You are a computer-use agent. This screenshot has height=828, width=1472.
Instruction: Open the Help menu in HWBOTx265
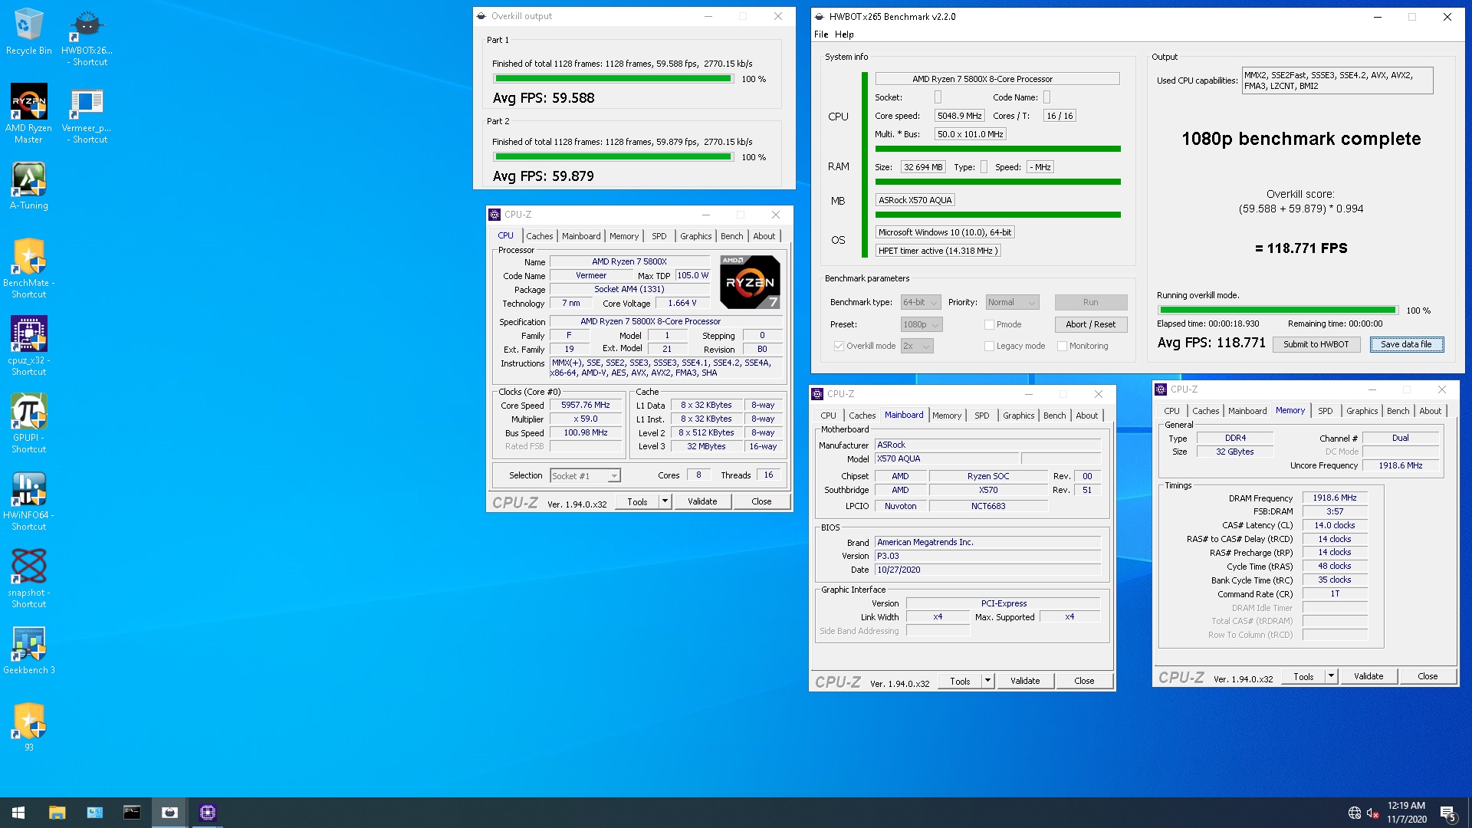tap(844, 34)
